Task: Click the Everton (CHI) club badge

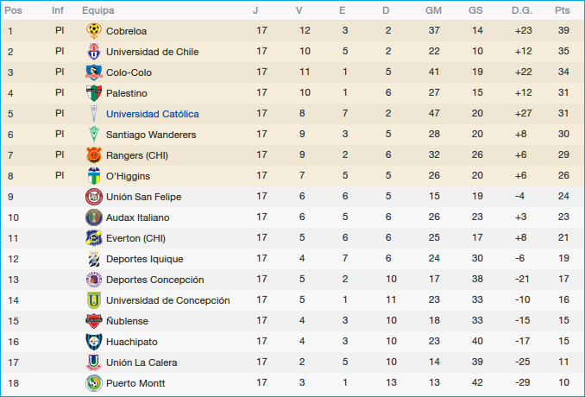Action: click(x=93, y=237)
